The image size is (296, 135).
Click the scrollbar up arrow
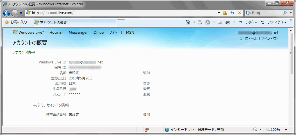point(291,30)
